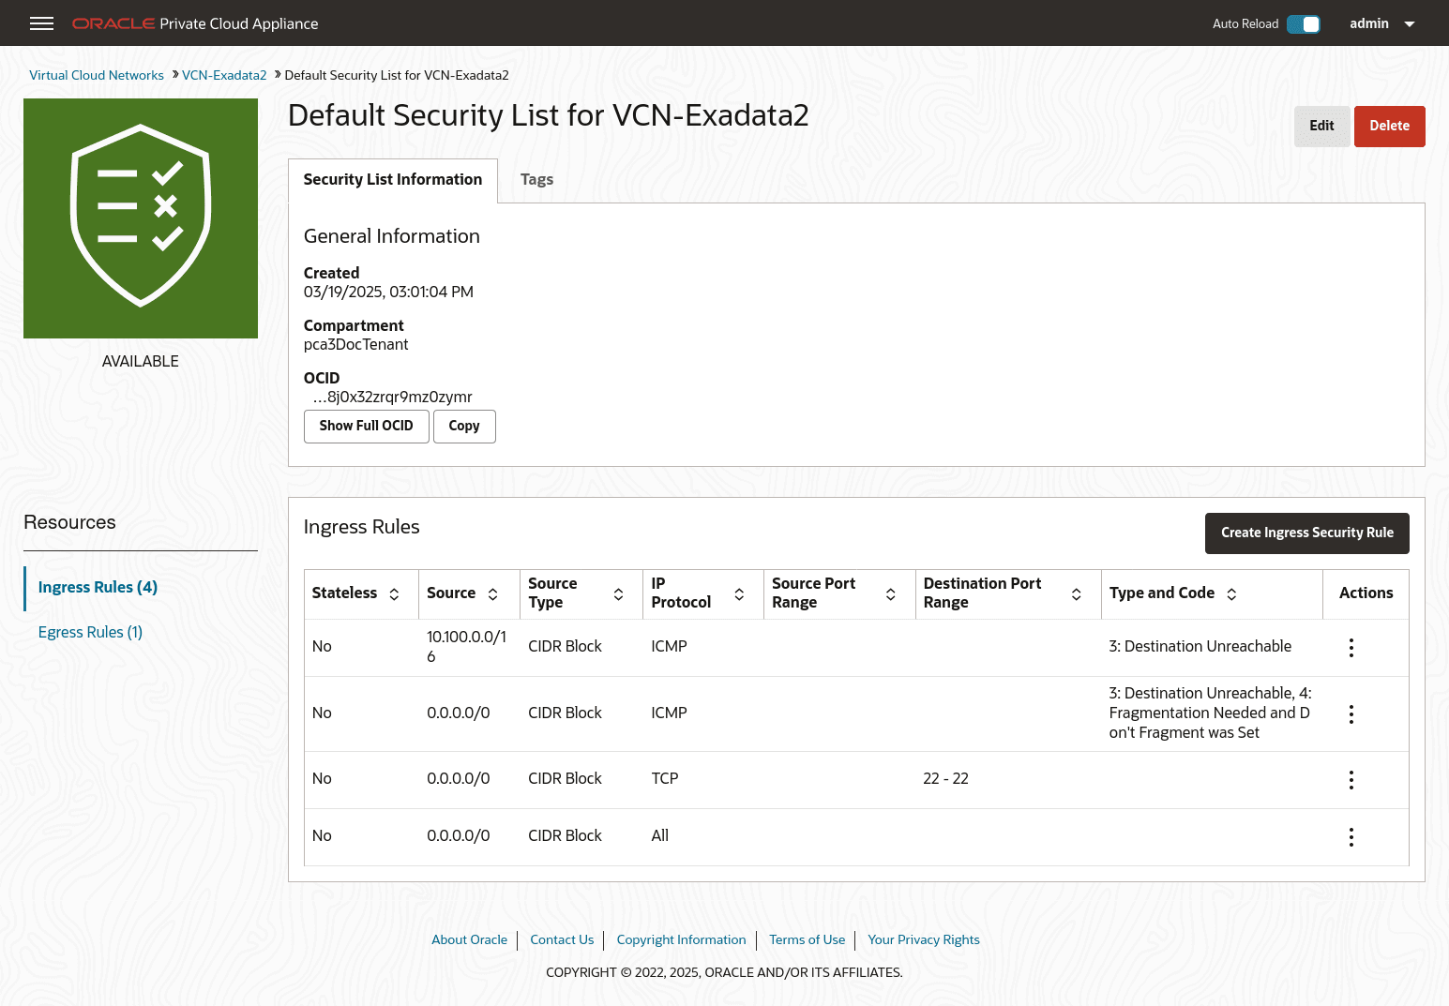Viewport: 1449px width, 1006px height.
Task: Click the Stateless column header text
Action: (344, 593)
